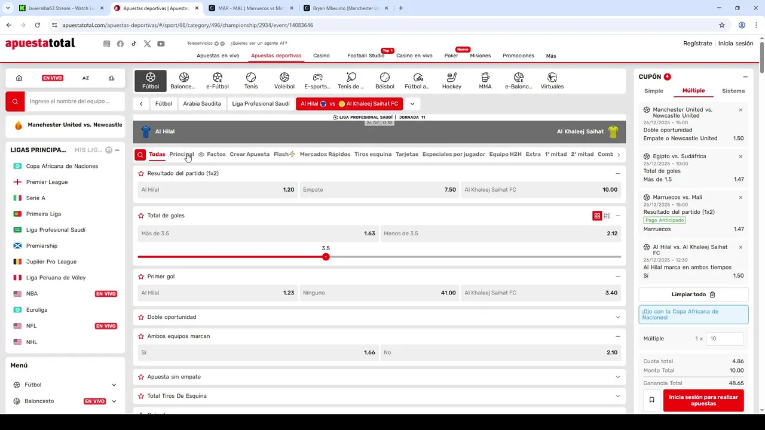Screen dimensions: 765x430
Task: Open the TikTok social icon
Action: pos(134,44)
